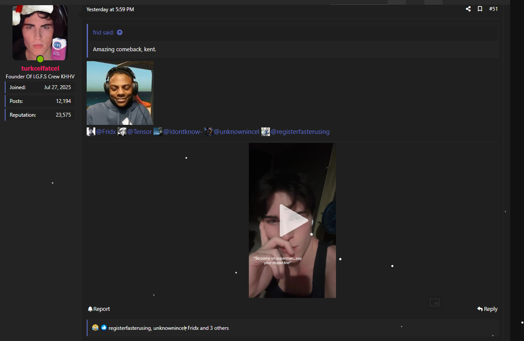This screenshot has width=524, height=341.
Task: Report this post
Action: (99, 309)
